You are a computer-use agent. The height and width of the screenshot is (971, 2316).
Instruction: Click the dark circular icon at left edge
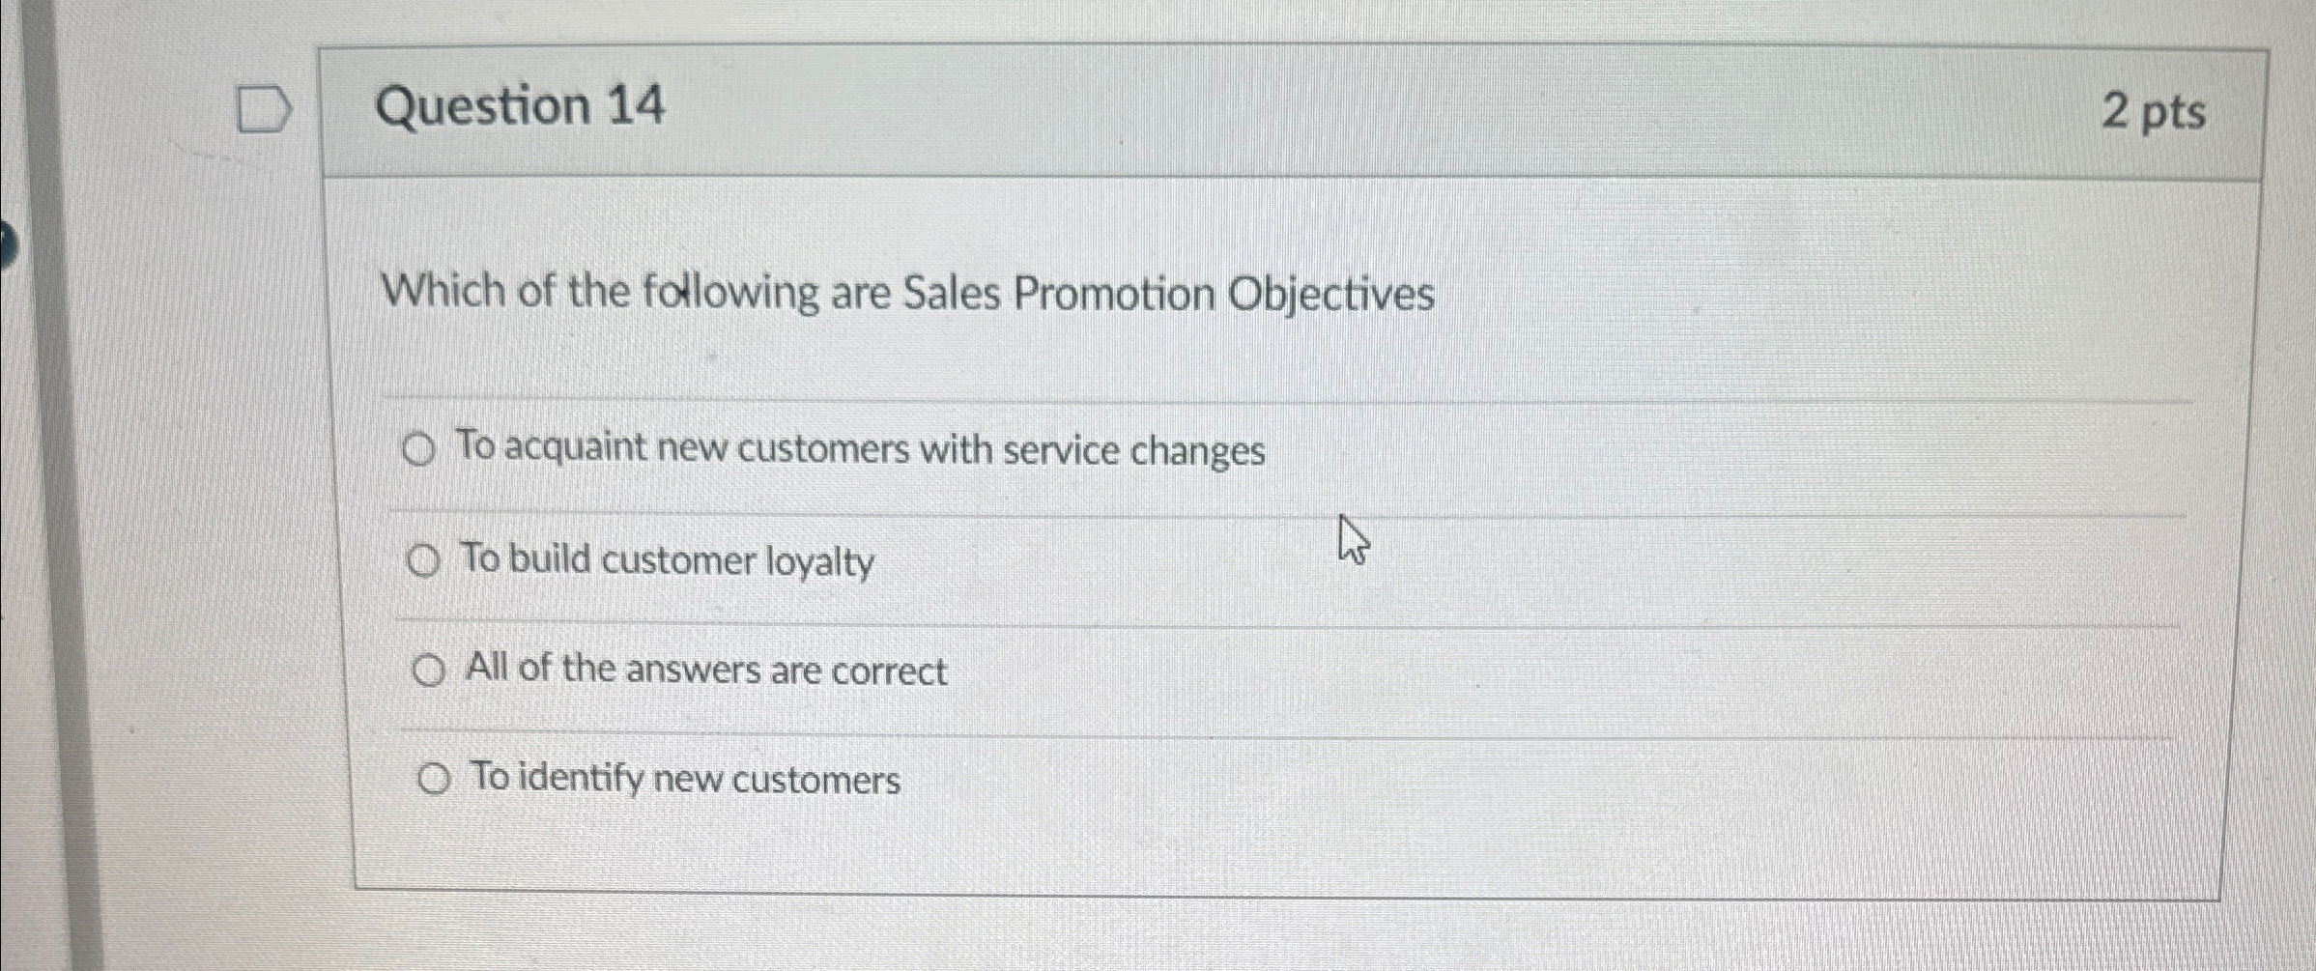(6, 247)
